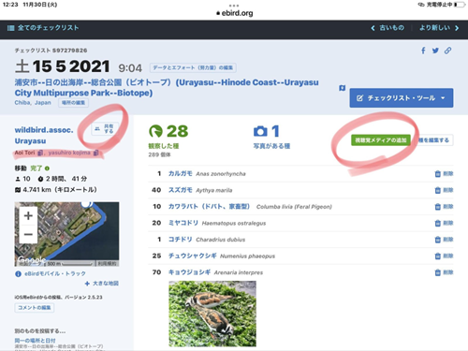
Task: Click scientific name Anas zonorhyncha
Action: (221, 174)
